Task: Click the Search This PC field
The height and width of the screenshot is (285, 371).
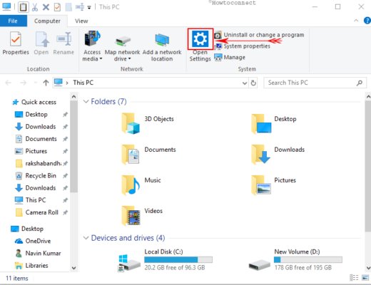Action: point(315,83)
